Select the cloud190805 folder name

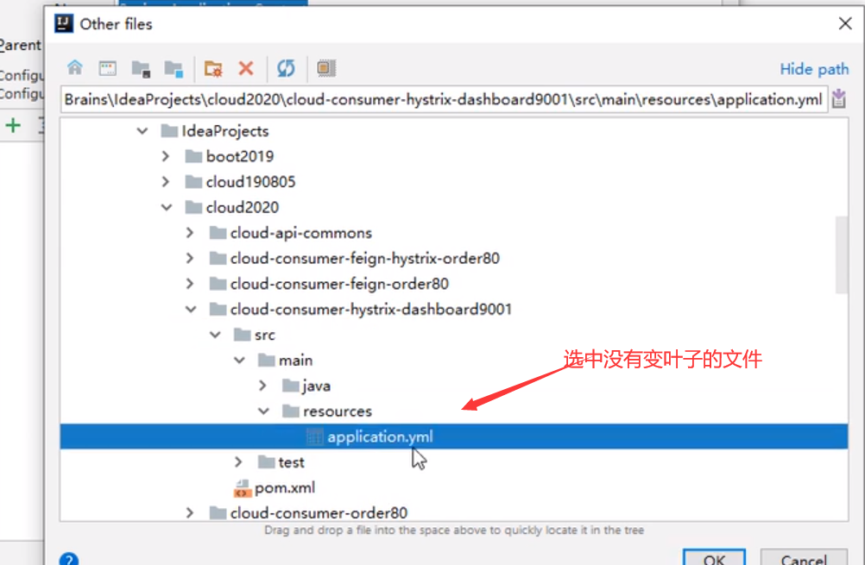(x=251, y=182)
